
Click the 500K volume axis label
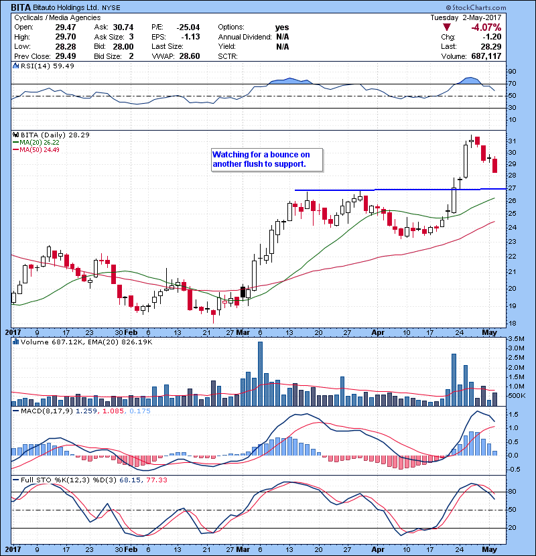(x=516, y=396)
